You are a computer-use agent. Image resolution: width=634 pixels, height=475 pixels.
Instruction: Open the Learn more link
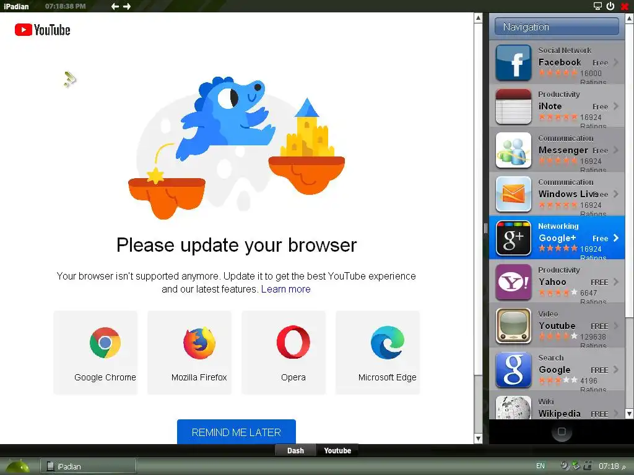[286, 289]
